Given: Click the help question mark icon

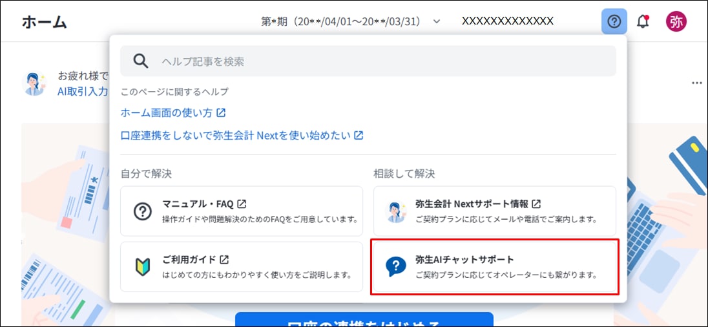Looking at the screenshot, I should tap(614, 21).
